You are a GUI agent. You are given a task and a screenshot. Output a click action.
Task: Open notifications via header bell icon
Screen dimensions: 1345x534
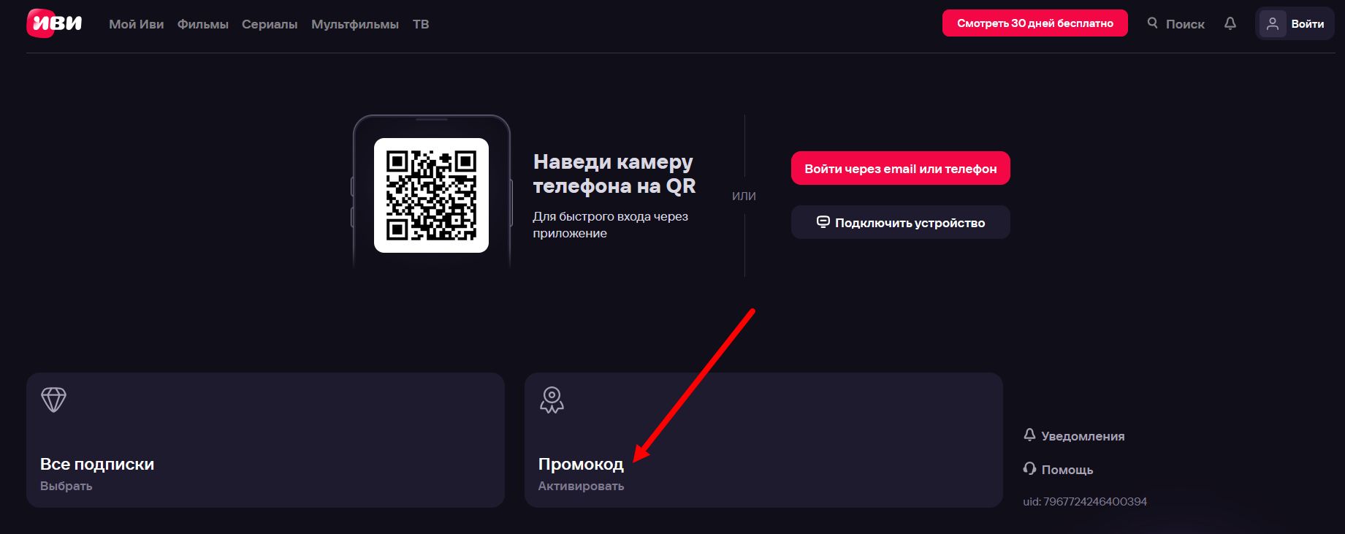[x=1230, y=23]
